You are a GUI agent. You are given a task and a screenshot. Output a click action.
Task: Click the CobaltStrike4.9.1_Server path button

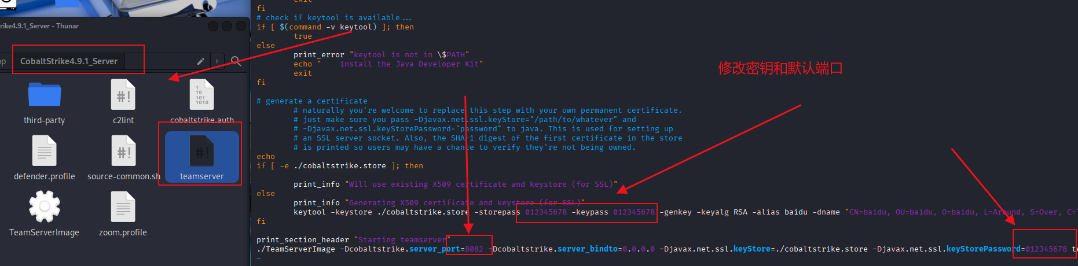click(69, 61)
